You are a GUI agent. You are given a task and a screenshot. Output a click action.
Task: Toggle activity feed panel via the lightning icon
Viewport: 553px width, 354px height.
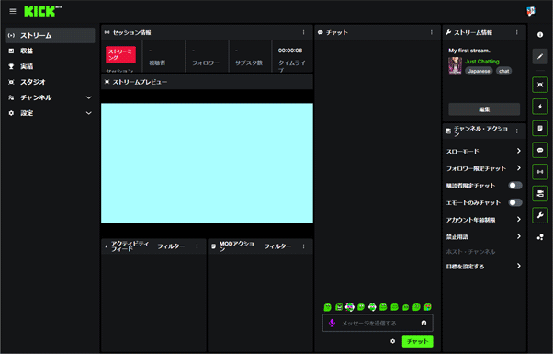(x=540, y=107)
